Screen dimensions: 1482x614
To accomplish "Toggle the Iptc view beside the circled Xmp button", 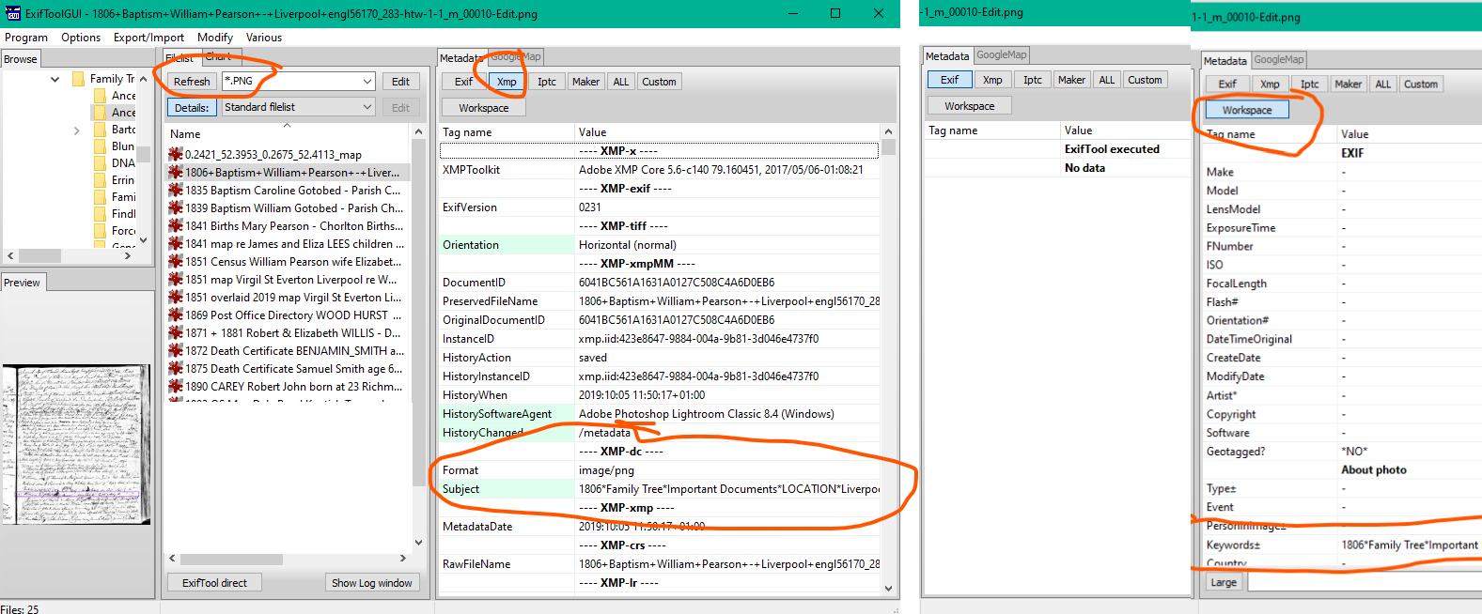I will coord(546,82).
